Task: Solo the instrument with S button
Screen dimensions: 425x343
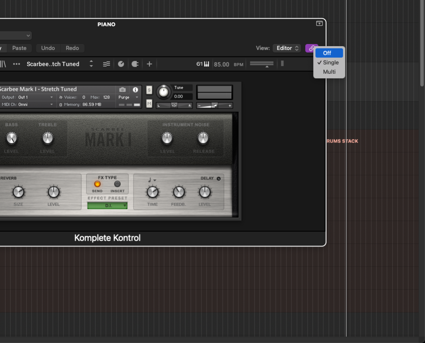Action: (x=149, y=90)
